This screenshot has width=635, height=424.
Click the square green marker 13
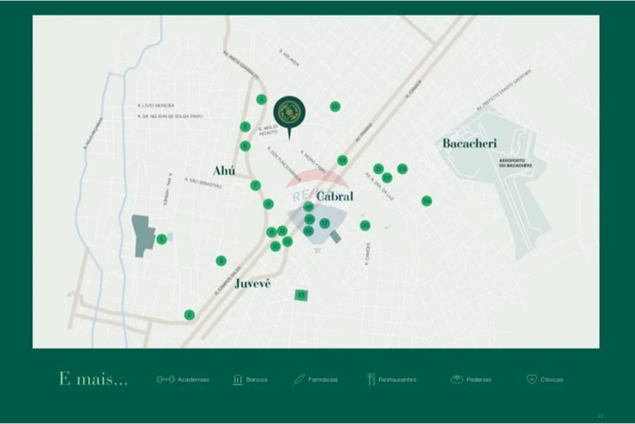coord(301,295)
